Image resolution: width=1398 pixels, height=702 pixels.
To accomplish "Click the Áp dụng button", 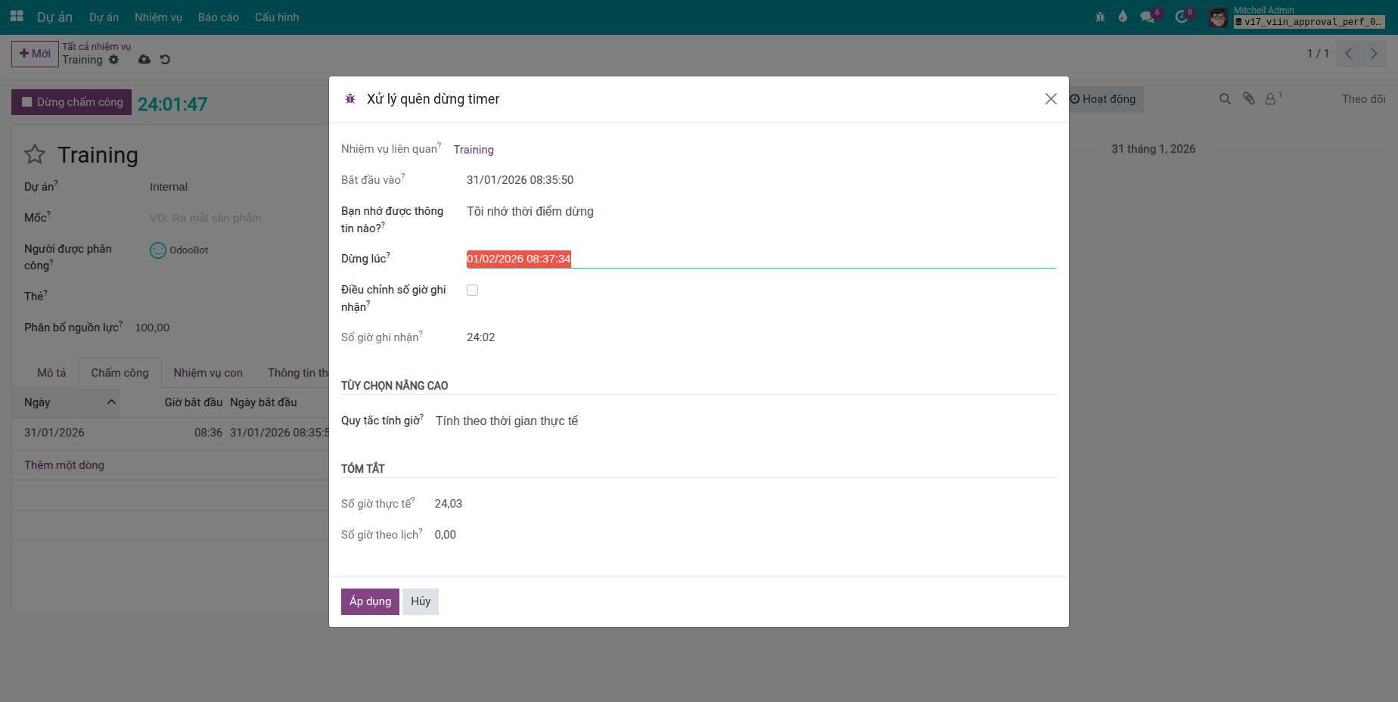I will click(x=370, y=601).
